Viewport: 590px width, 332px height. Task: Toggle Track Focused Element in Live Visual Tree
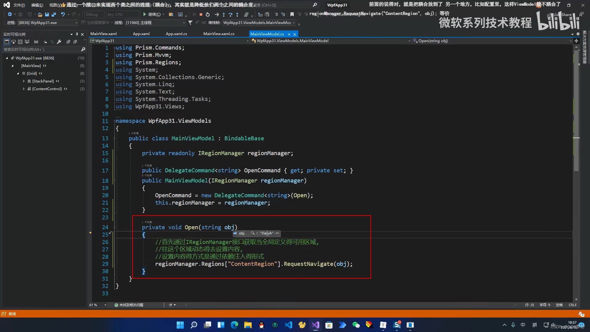coord(27,42)
